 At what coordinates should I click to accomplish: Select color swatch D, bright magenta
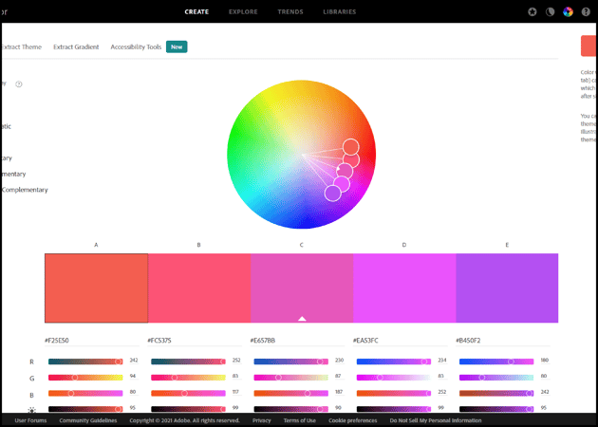404,288
